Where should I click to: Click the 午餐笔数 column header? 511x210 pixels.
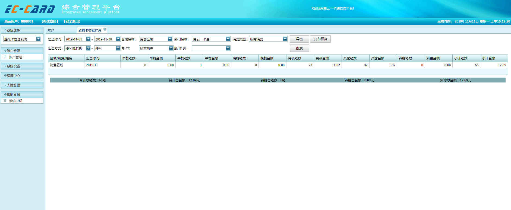pos(190,58)
